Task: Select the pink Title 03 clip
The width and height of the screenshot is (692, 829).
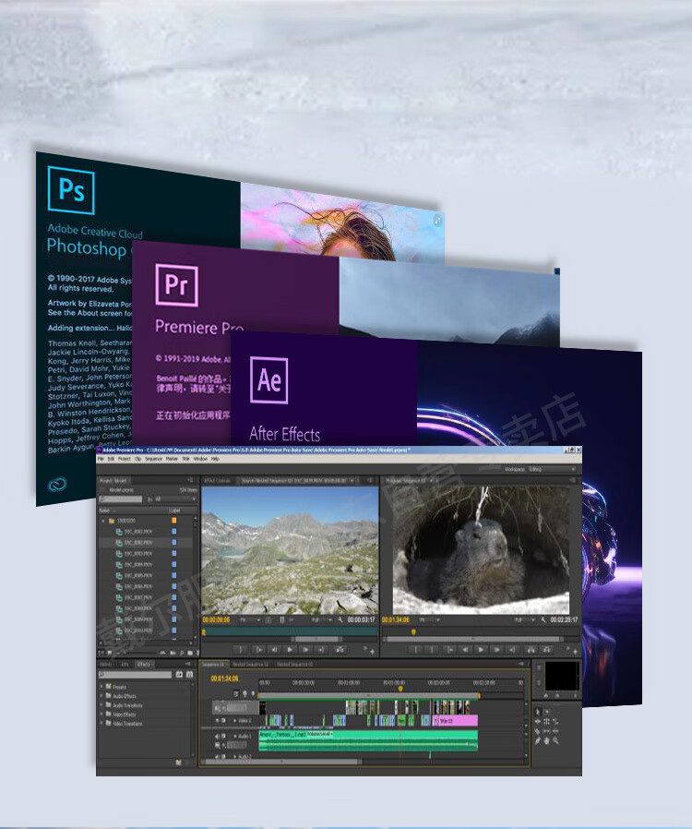Action: 457,721
